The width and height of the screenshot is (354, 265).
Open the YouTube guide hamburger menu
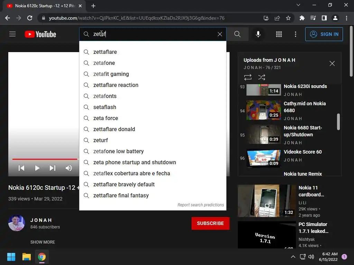[12, 34]
